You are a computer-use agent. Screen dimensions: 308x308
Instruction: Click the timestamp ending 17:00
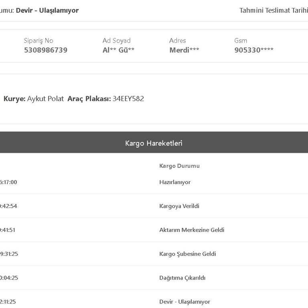coord(8,182)
